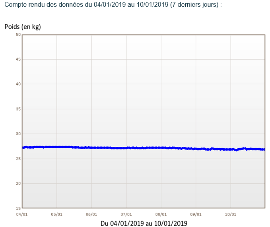Click the 20 kg y-axis label

point(18,183)
